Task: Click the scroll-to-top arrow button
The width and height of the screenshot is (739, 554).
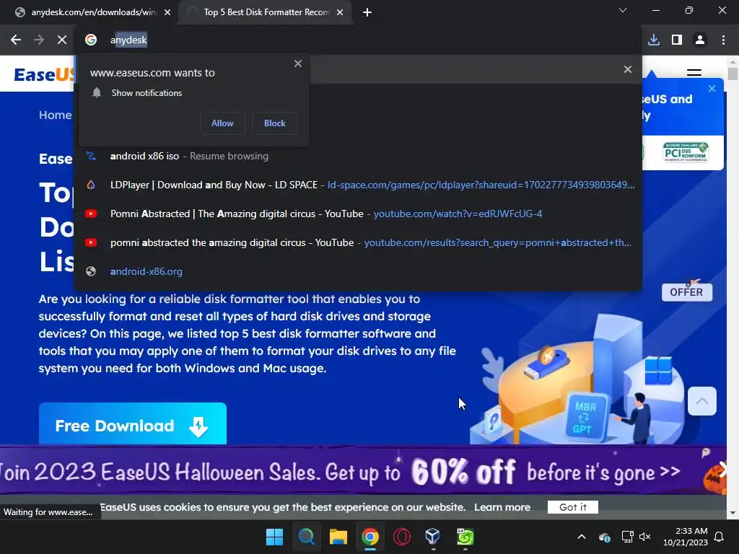Action: (701, 401)
